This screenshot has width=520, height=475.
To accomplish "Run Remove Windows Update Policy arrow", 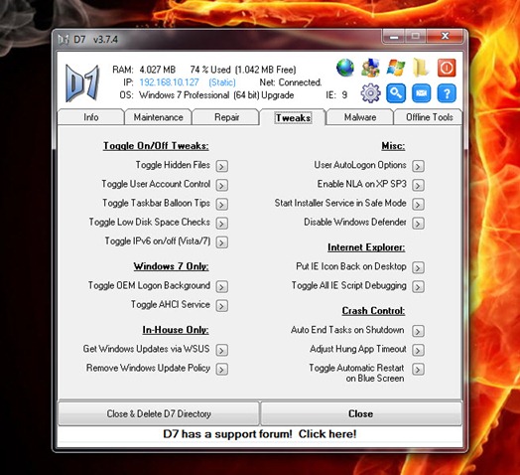I will coord(222,369).
